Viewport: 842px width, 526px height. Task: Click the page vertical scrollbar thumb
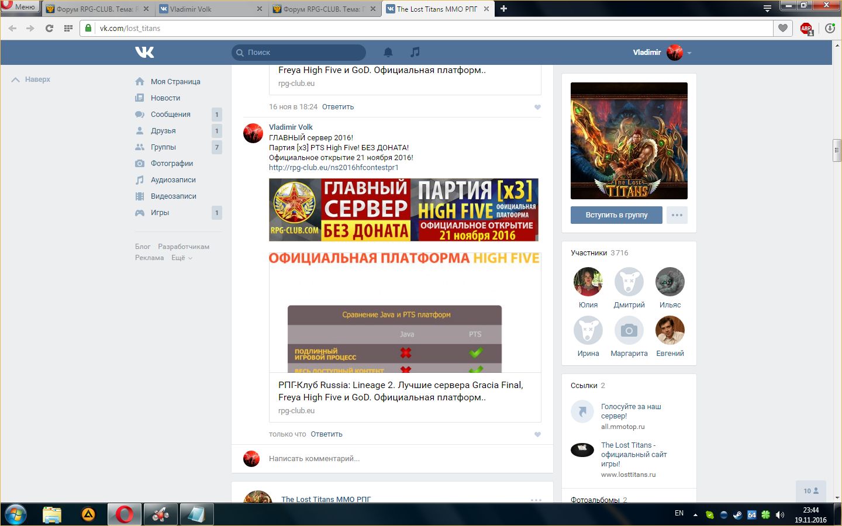click(837, 151)
